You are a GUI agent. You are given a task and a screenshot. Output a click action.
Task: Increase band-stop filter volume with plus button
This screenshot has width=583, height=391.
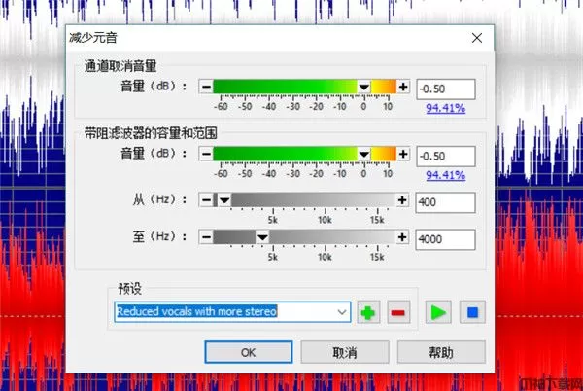pyautogui.click(x=403, y=154)
